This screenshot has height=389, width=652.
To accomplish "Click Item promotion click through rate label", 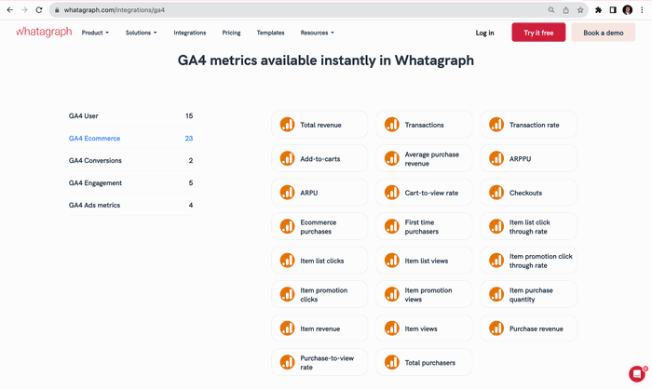I will point(541,261).
